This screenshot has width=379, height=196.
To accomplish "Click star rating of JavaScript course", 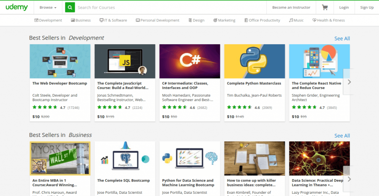I will pyautogui.click(x=110, y=107).
